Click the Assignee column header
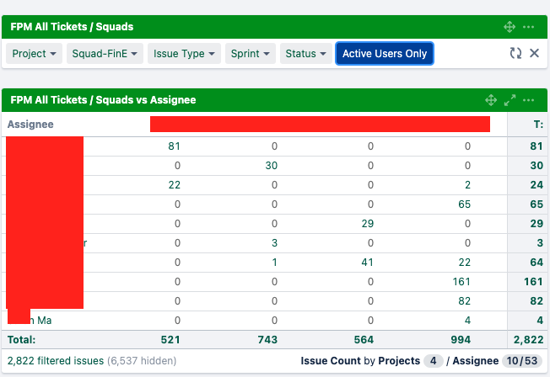 (30, 125)
